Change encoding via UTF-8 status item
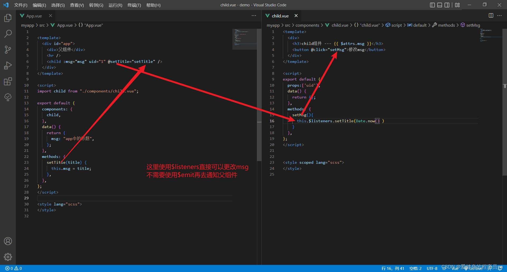 (432, 268)
